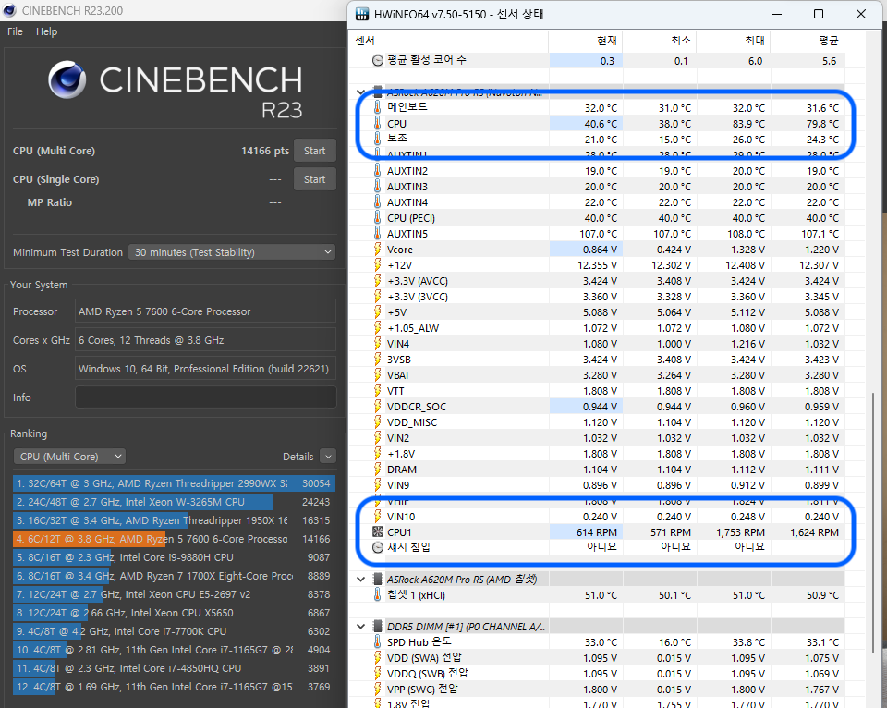The width and height of the screenshot is (887, 708).
Task: Click the 최소 column header
Action: [660, 40]
